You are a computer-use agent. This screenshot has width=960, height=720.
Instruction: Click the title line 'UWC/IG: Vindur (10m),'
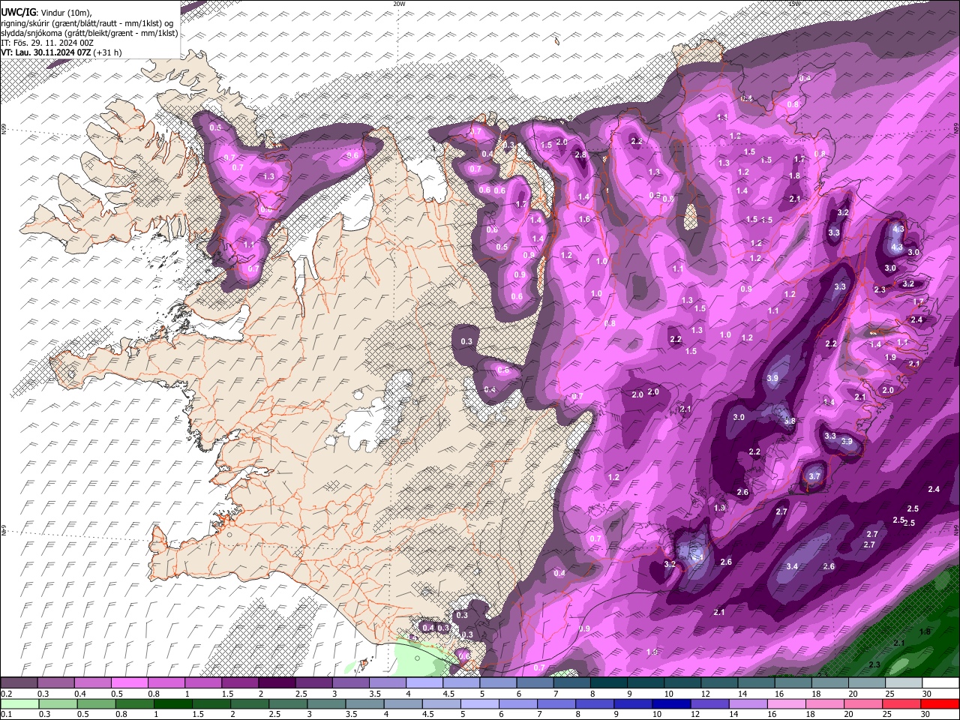tap(46, 12)
